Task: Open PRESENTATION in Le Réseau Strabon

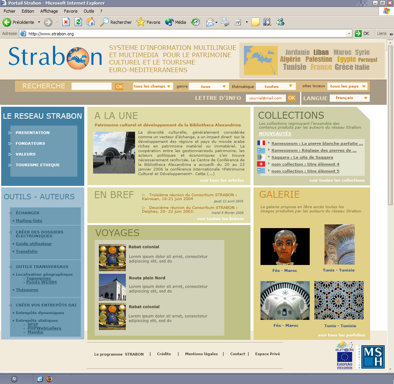Action: [x=32, y=132]
